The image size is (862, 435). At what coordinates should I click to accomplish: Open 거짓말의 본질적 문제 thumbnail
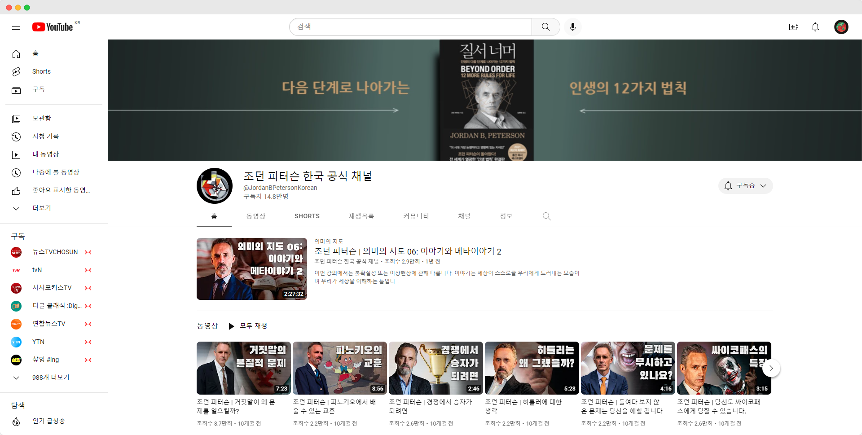click(244, 368)
